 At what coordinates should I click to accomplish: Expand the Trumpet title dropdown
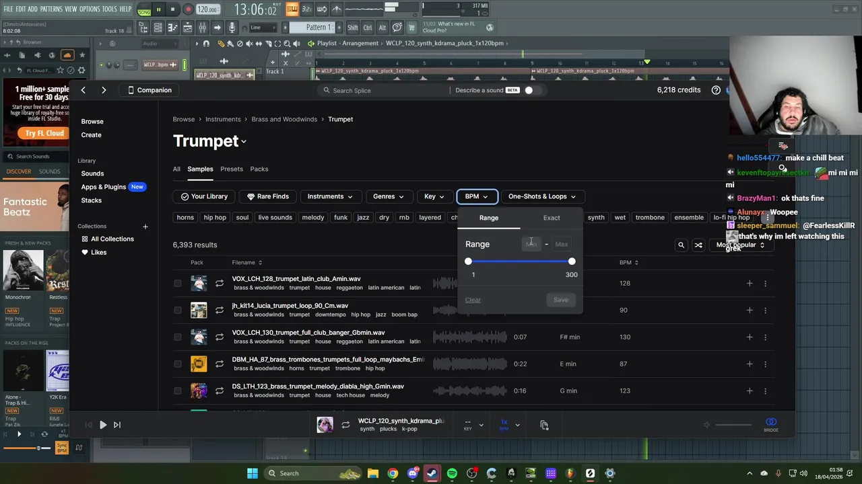(244, 141)
